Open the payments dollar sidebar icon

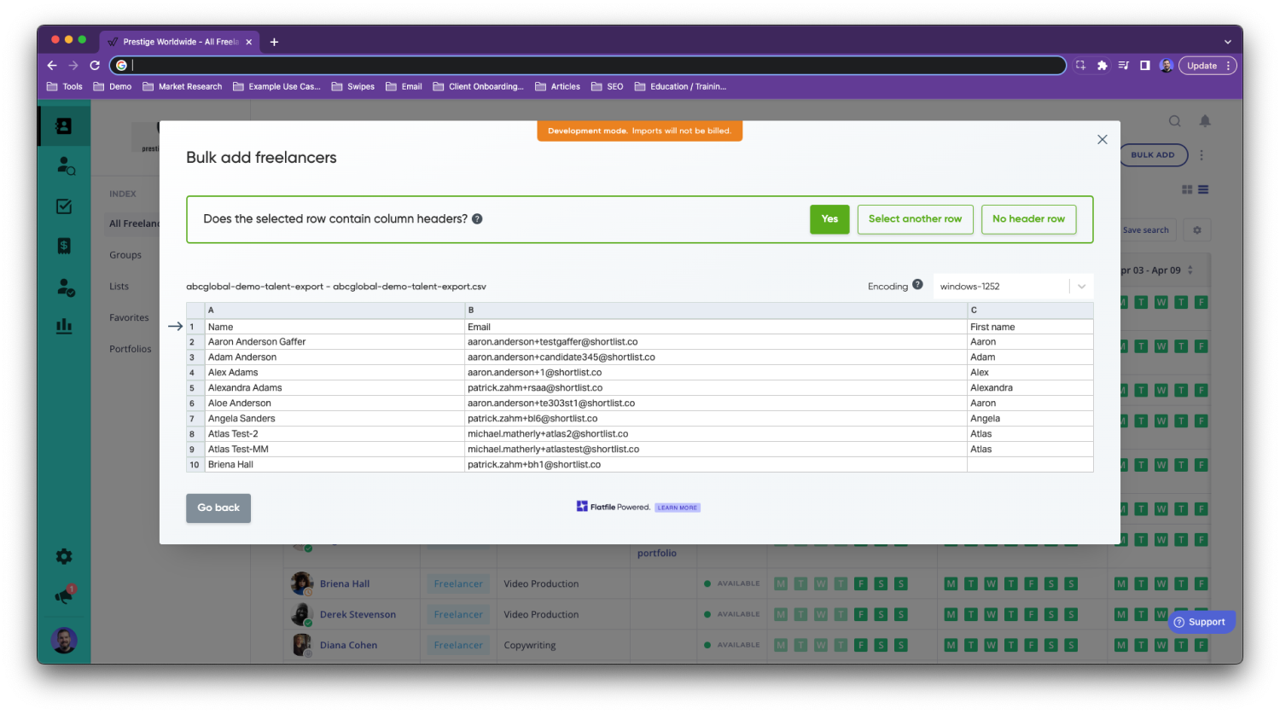click(64, 247)
